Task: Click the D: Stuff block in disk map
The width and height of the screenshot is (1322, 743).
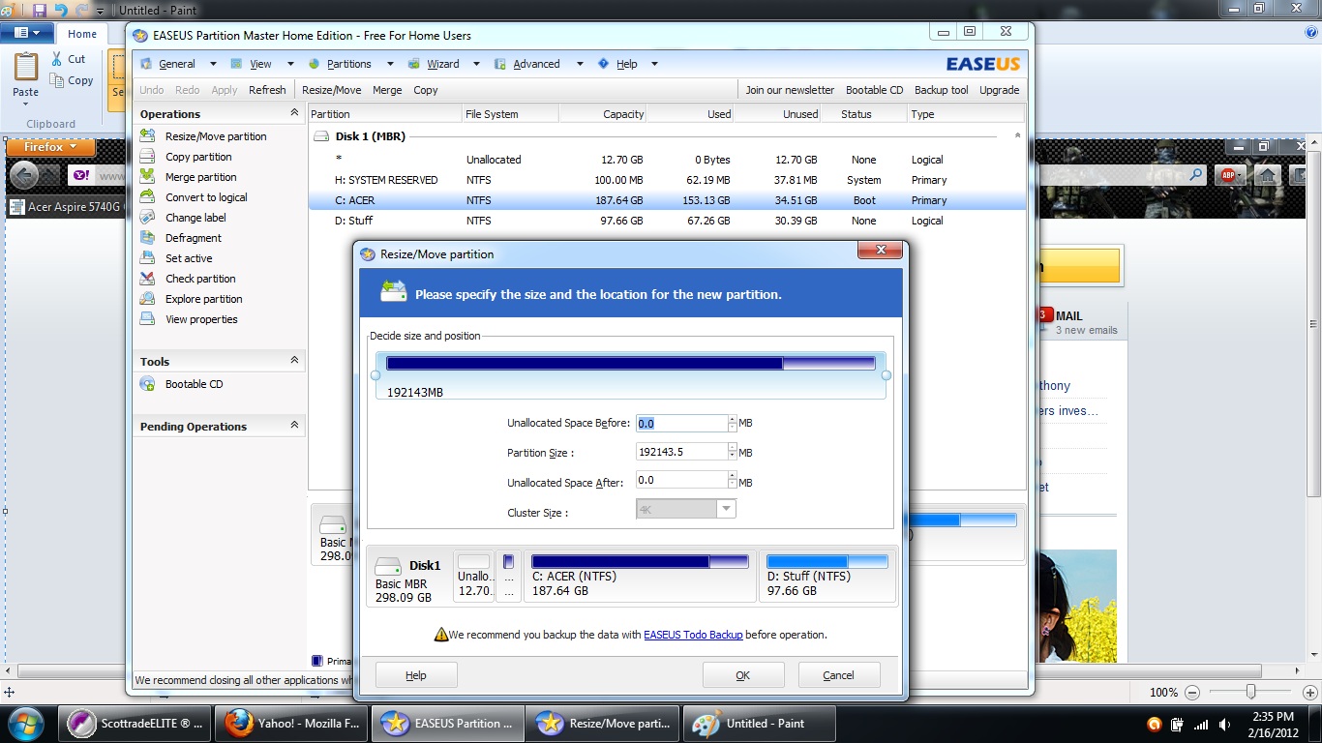Action: pyautogui.click(x=827, y=576)
